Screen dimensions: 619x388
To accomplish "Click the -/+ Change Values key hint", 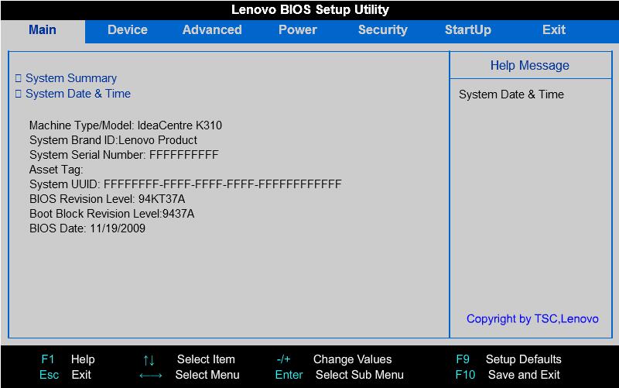I will 283,359.
